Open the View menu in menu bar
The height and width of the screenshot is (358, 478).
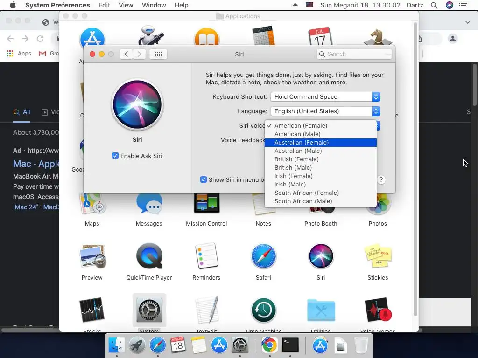point(126,5)
